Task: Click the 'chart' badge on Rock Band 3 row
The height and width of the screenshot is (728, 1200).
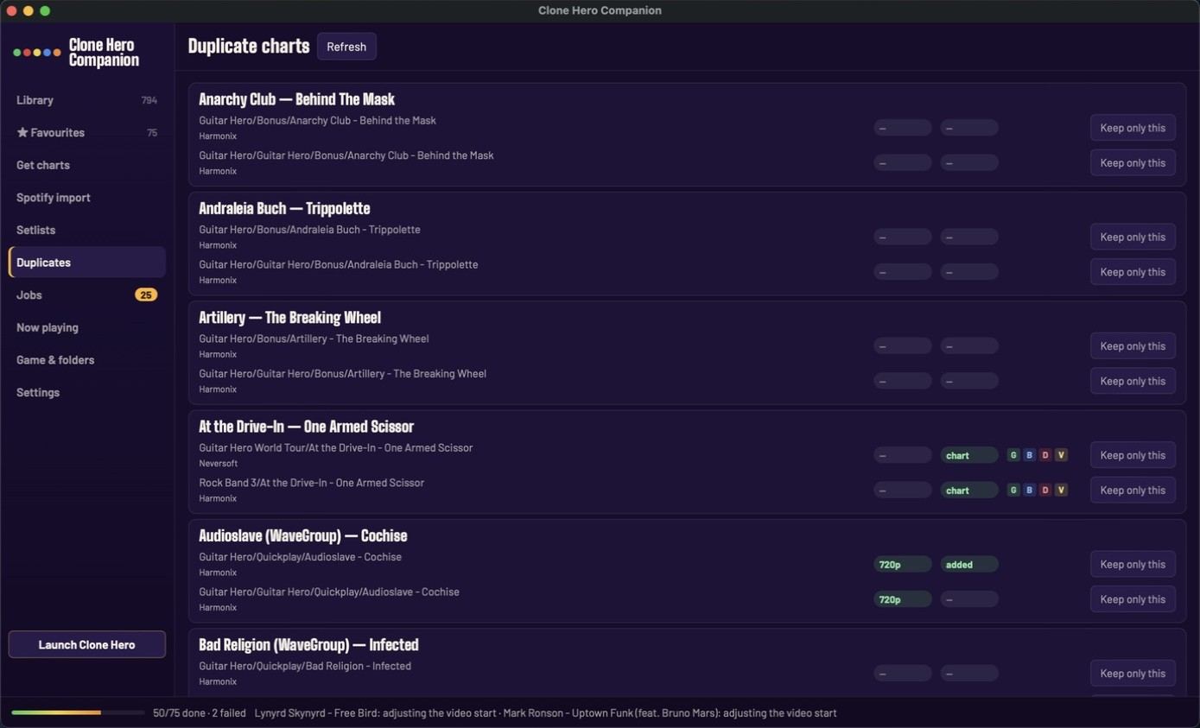Action: (x=969, y=490)
